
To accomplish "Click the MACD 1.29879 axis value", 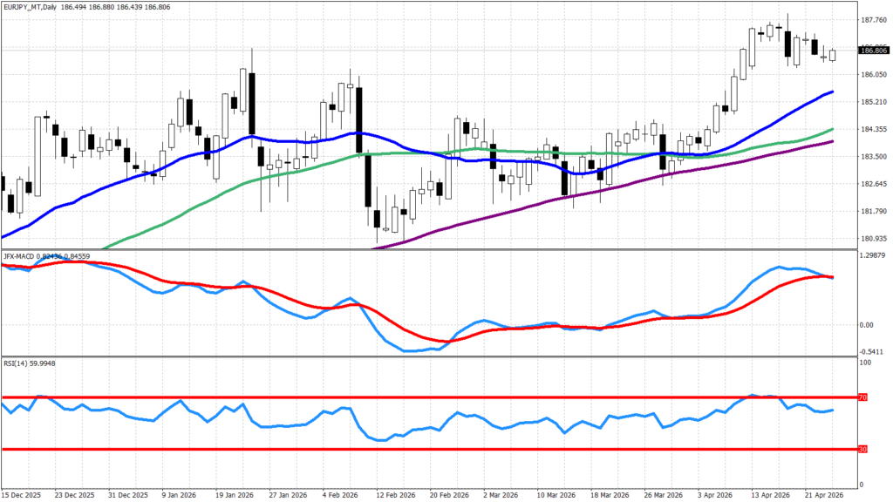I will coord(873,256).
